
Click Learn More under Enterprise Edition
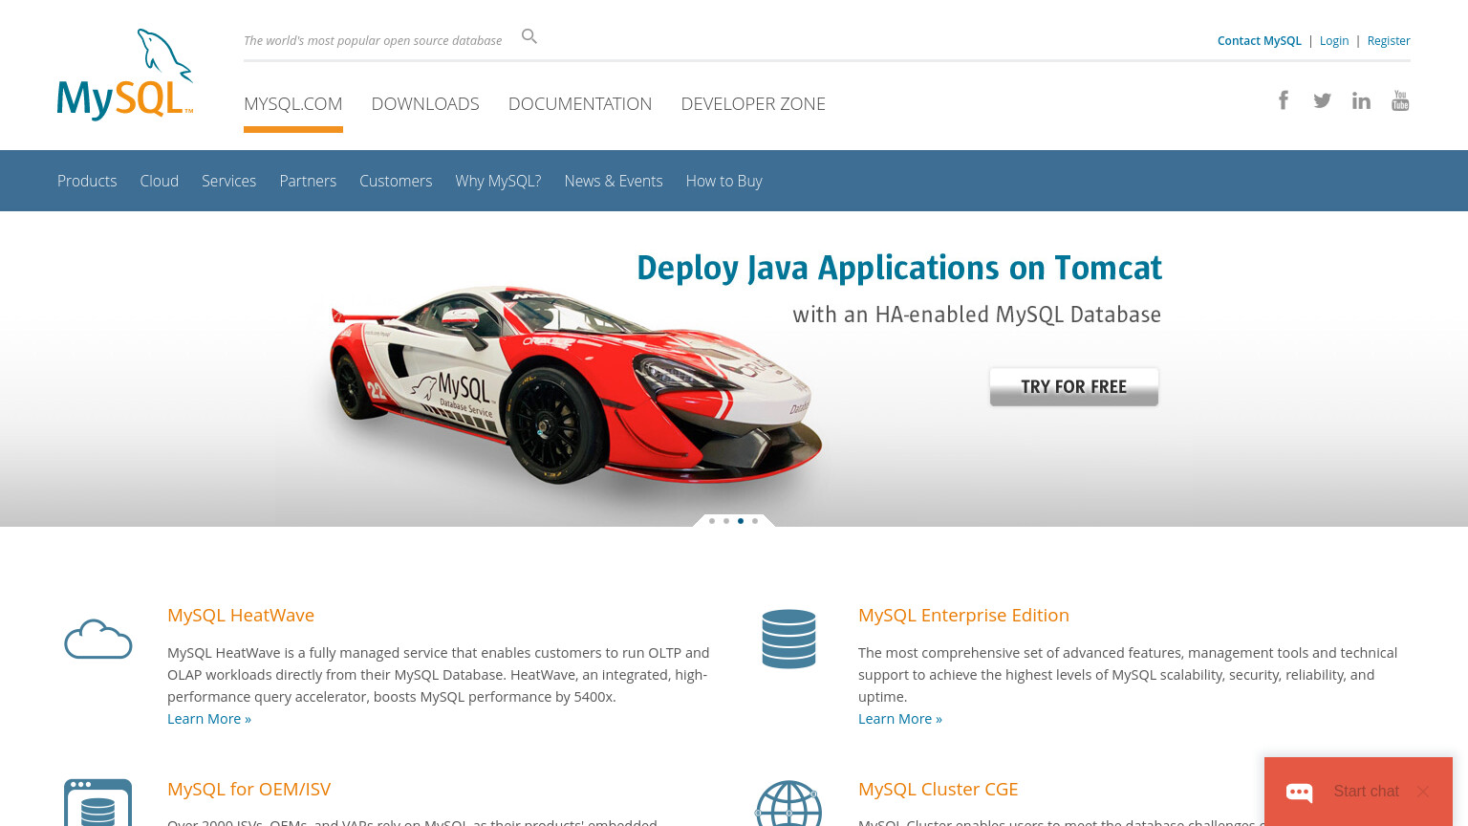(x=900, y=719)
